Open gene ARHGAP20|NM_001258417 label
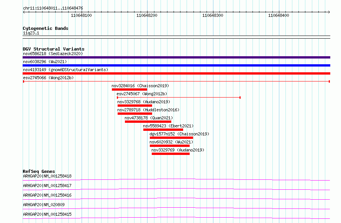This screenshot has width=341, height=223. [47, 186]
